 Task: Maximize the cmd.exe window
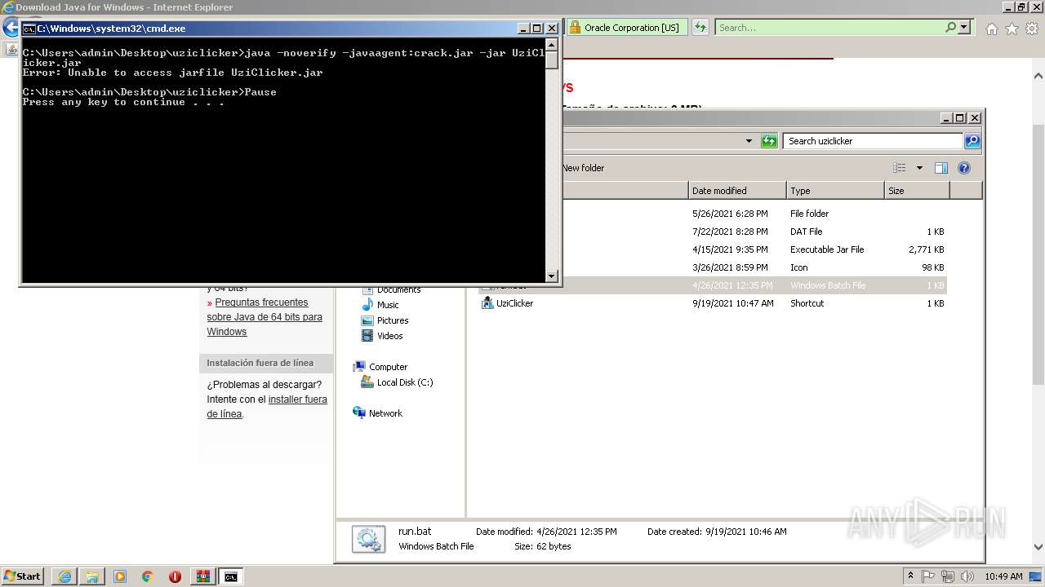(536, 28)
